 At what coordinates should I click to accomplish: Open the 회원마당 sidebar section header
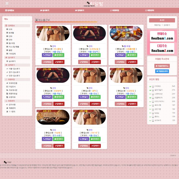pyautogui.click(x=17, y=80)
